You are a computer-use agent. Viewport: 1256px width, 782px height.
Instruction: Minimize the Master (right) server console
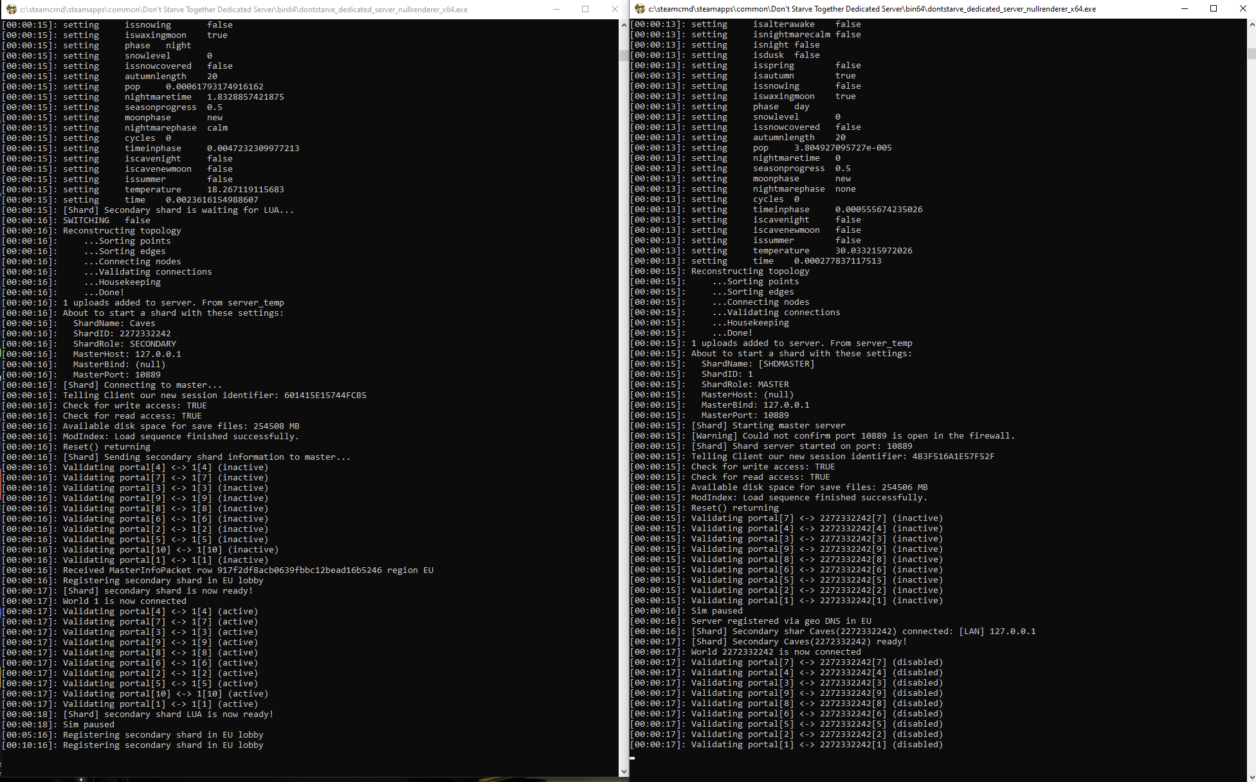1185,9
